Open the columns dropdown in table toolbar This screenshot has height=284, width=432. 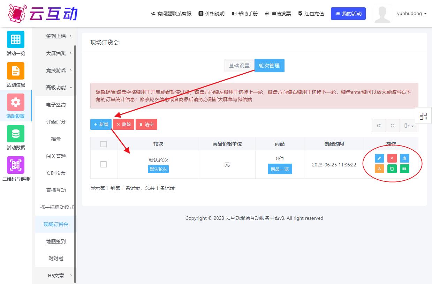pyautogui.click(x=409, y=126)
